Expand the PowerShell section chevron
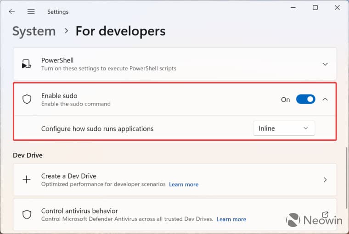This screenshot has width=349, height=234. (x=325, y=64)
